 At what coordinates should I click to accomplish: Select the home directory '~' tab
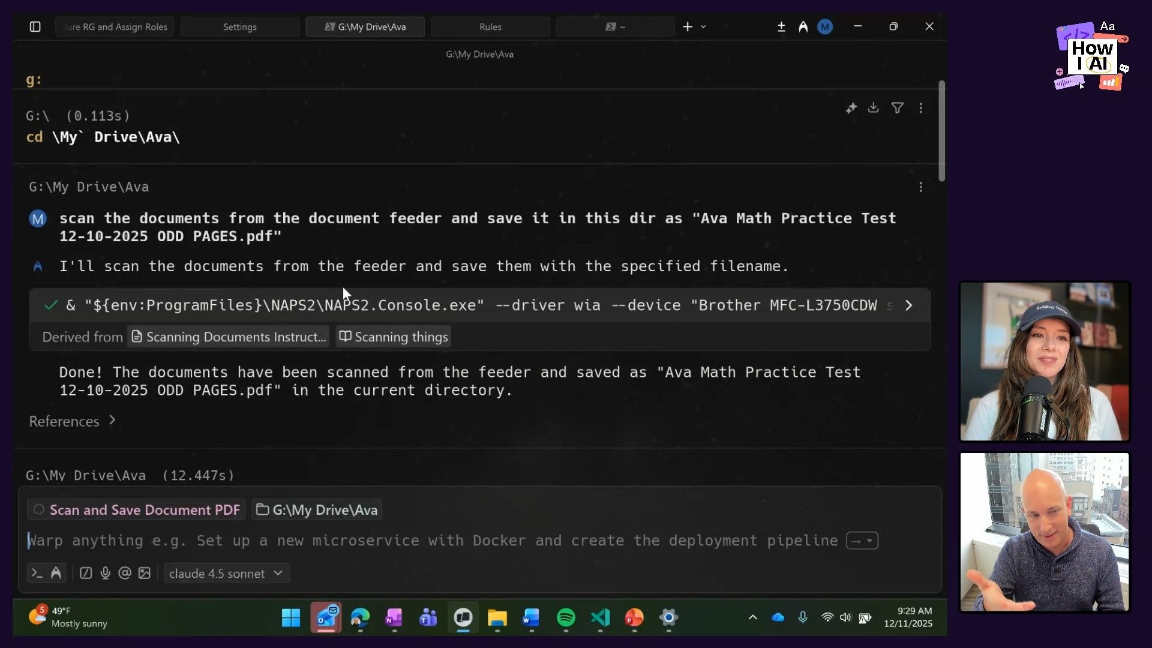(615, 26)
